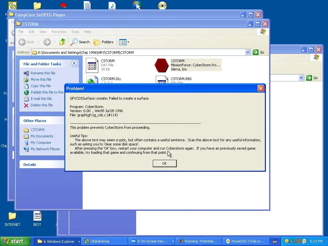Select the red hexagon CSTORM application icon
Image resolution: width=328 pixels, height=246 pixels.
coord(161,65)
